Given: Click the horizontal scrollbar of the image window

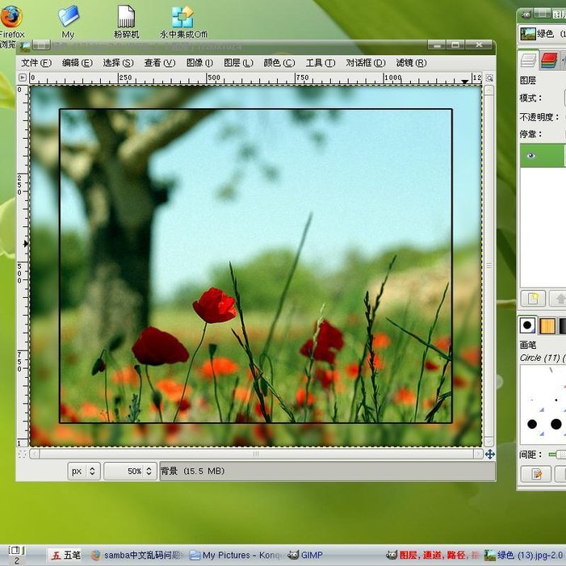Looking at the screenshot, I should click(256, 454).
